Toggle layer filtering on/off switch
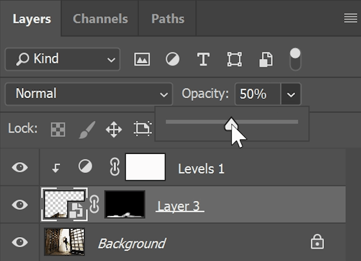The image size is (361, 261). 295,59
